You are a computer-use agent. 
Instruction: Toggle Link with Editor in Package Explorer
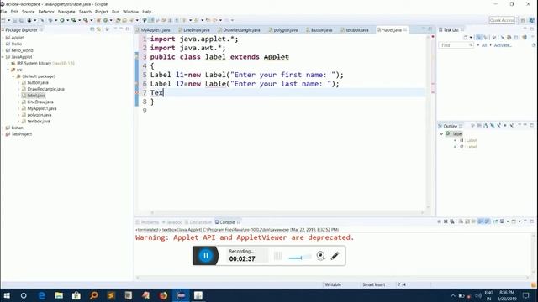[x=99, y=30]
